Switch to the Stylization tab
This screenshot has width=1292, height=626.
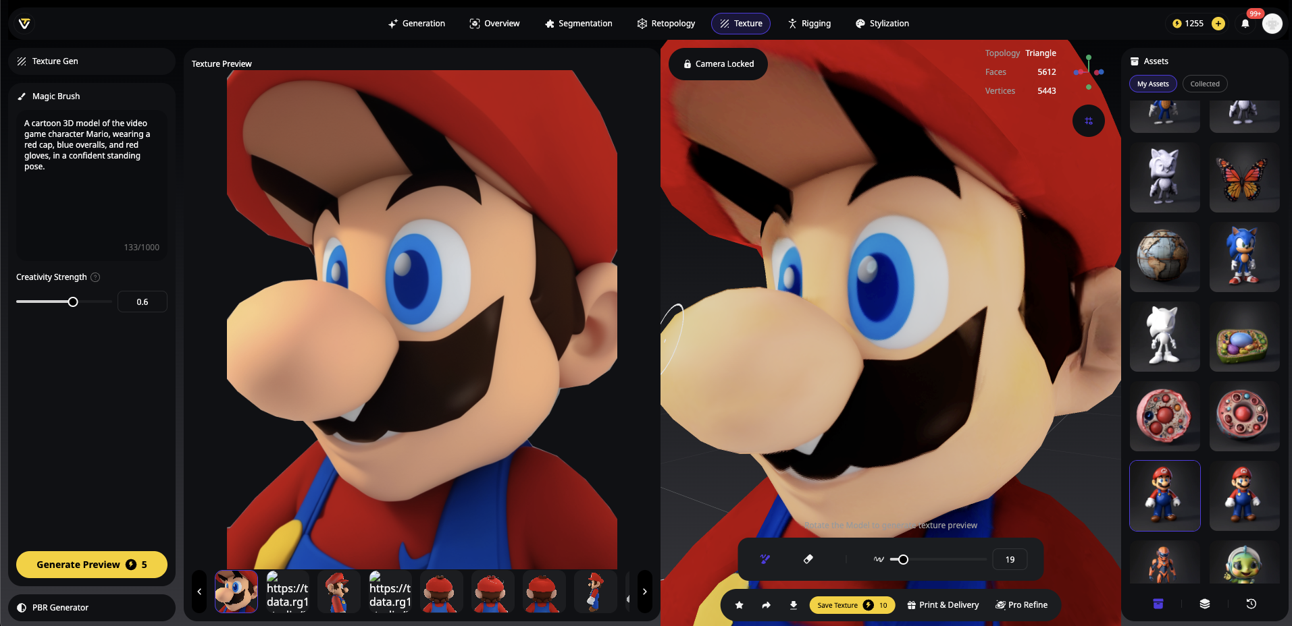click(x=882, y=24)
